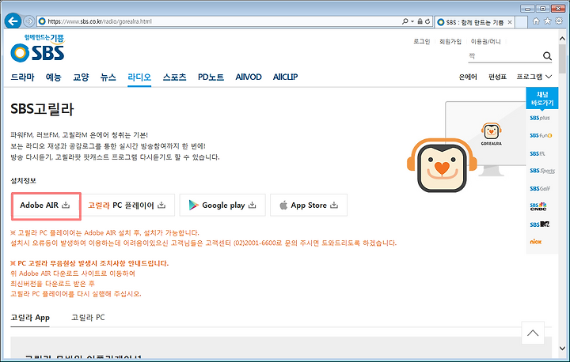
Task: Jump to top with the up-chevron button
Action: pyautogui.click(x=533, y=333)
